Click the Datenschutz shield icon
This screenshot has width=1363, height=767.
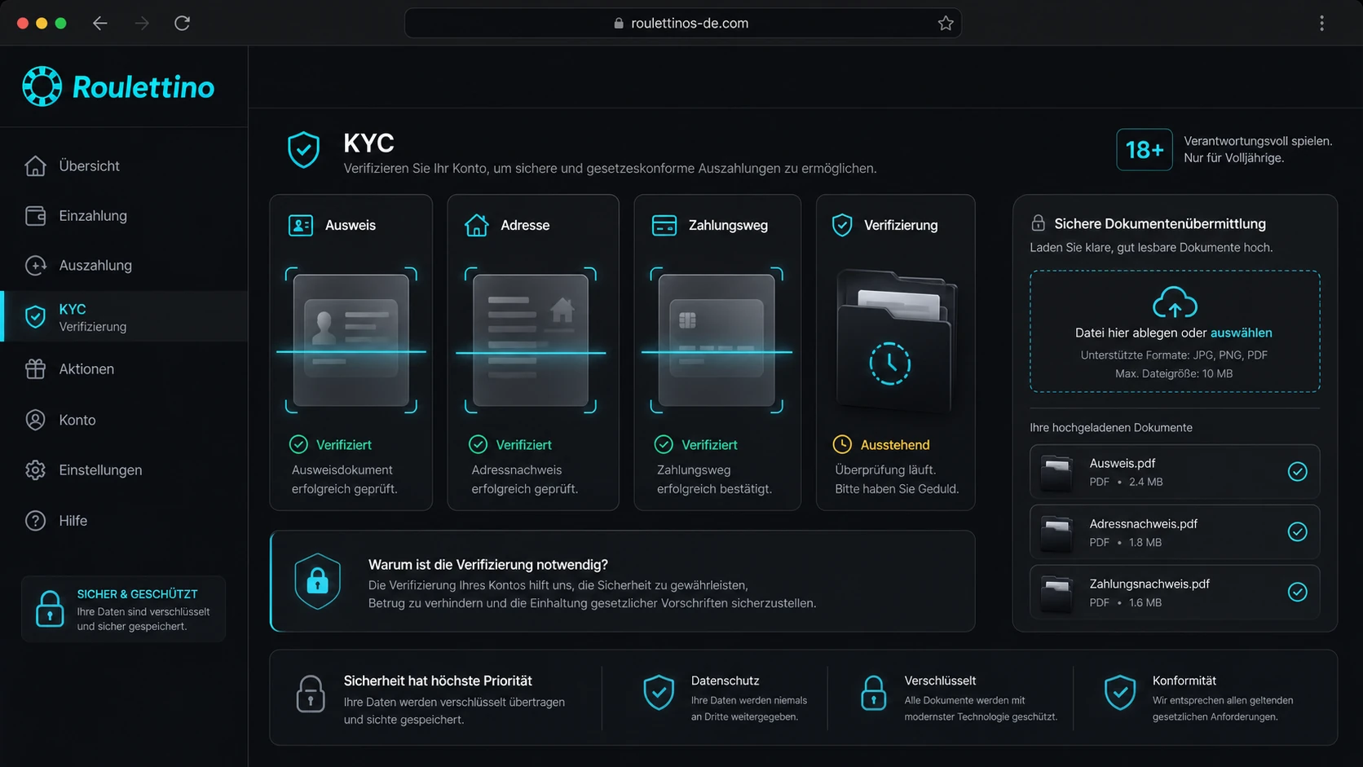coord(659,692)
